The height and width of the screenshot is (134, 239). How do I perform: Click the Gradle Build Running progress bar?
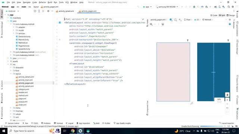(x=211, y=126)
